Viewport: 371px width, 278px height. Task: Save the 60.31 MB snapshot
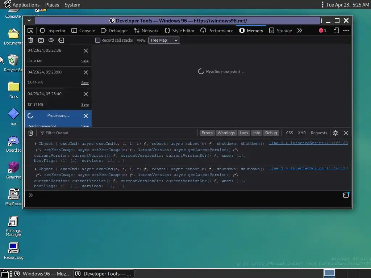click(x=85, y=61)
